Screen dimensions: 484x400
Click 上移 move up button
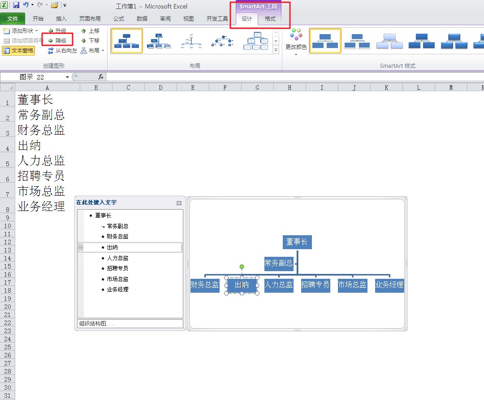[x=90, y=31]
